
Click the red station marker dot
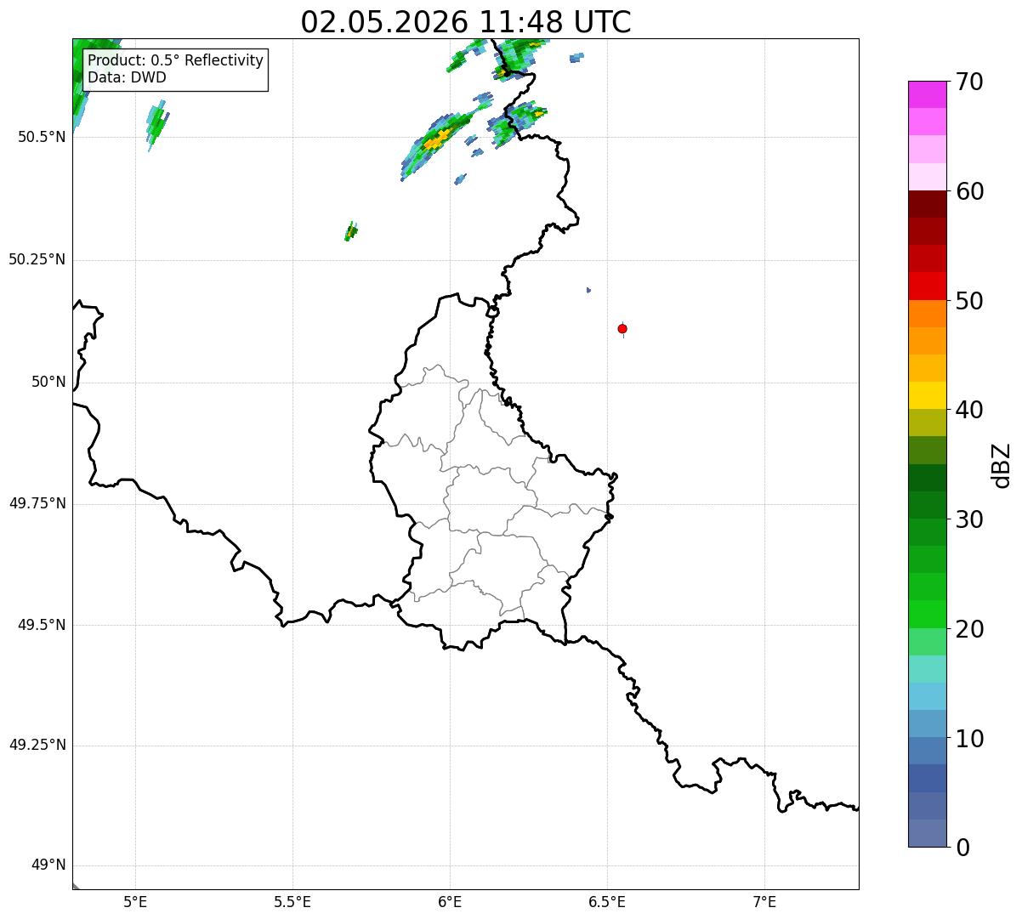point(622,329)
